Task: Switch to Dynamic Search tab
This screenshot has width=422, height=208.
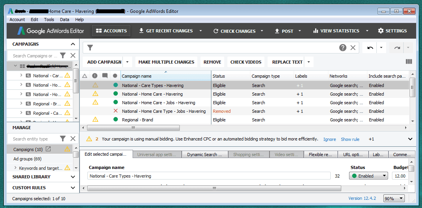Action: coord(204,155)
